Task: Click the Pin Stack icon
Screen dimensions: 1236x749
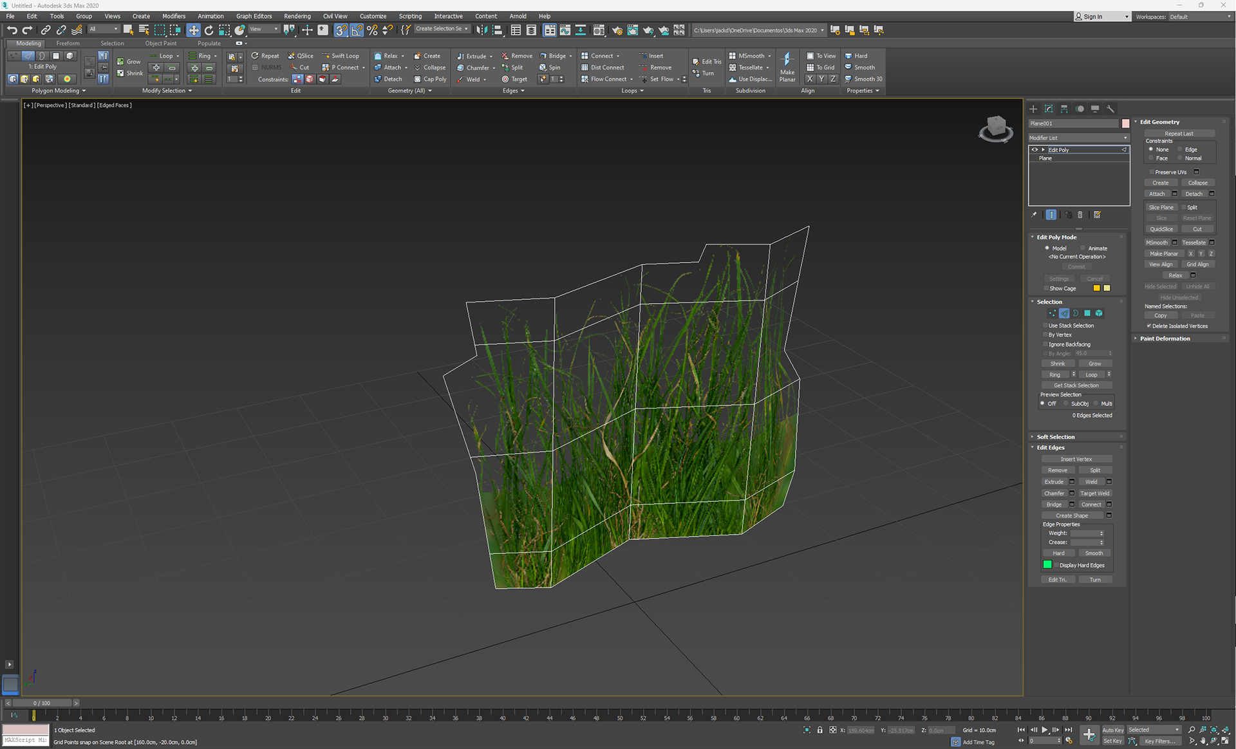Action: 1034,215
